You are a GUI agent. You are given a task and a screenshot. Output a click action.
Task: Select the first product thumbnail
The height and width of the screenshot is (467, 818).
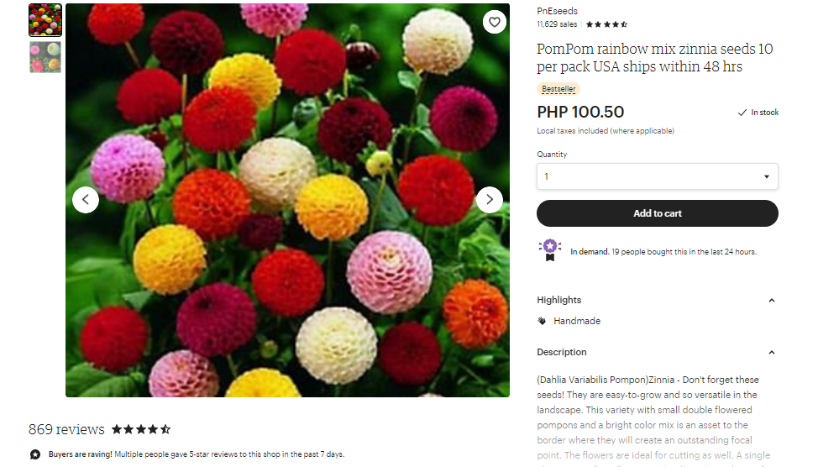[45, 20]
